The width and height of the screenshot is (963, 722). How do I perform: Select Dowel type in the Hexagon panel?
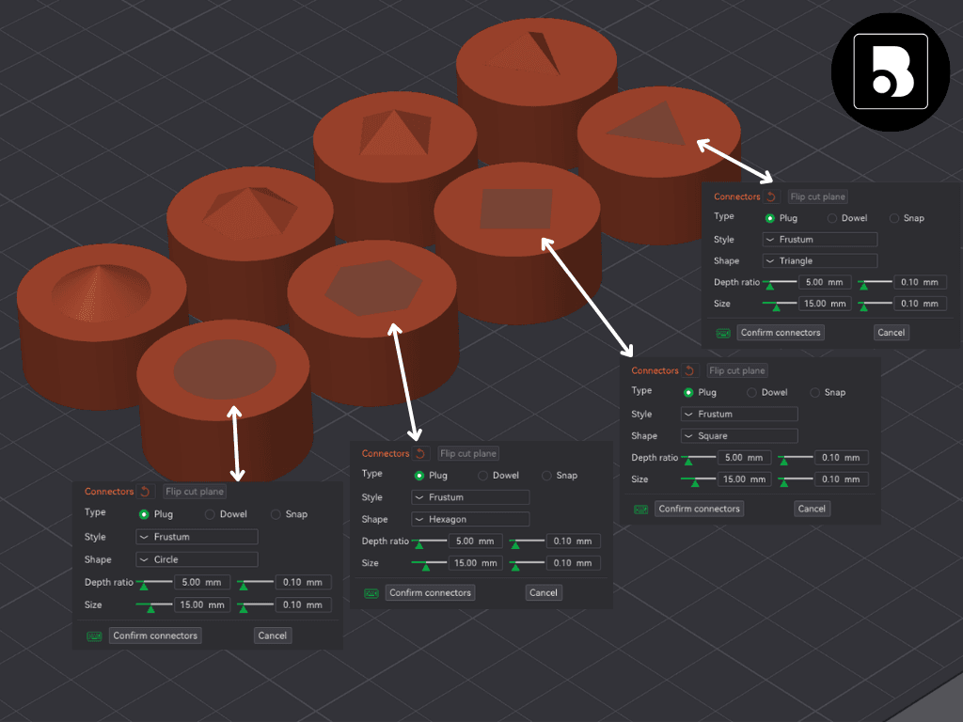click(x=482, y=476)
